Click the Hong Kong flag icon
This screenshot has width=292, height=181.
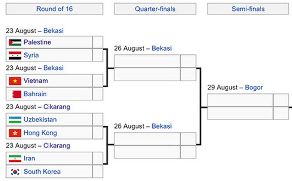coord(15,133)
